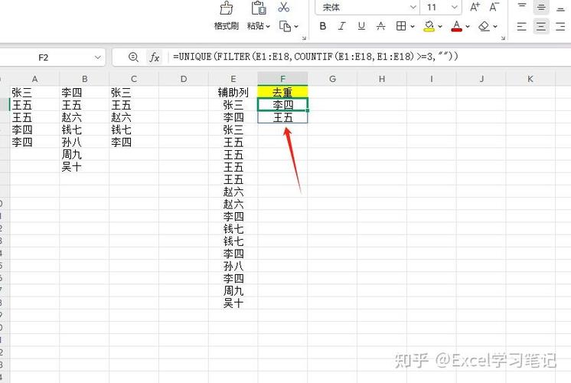Apply yellow fill color with paint bucket
The width and height of the screenshot is (571, 383).
point(429,26)
